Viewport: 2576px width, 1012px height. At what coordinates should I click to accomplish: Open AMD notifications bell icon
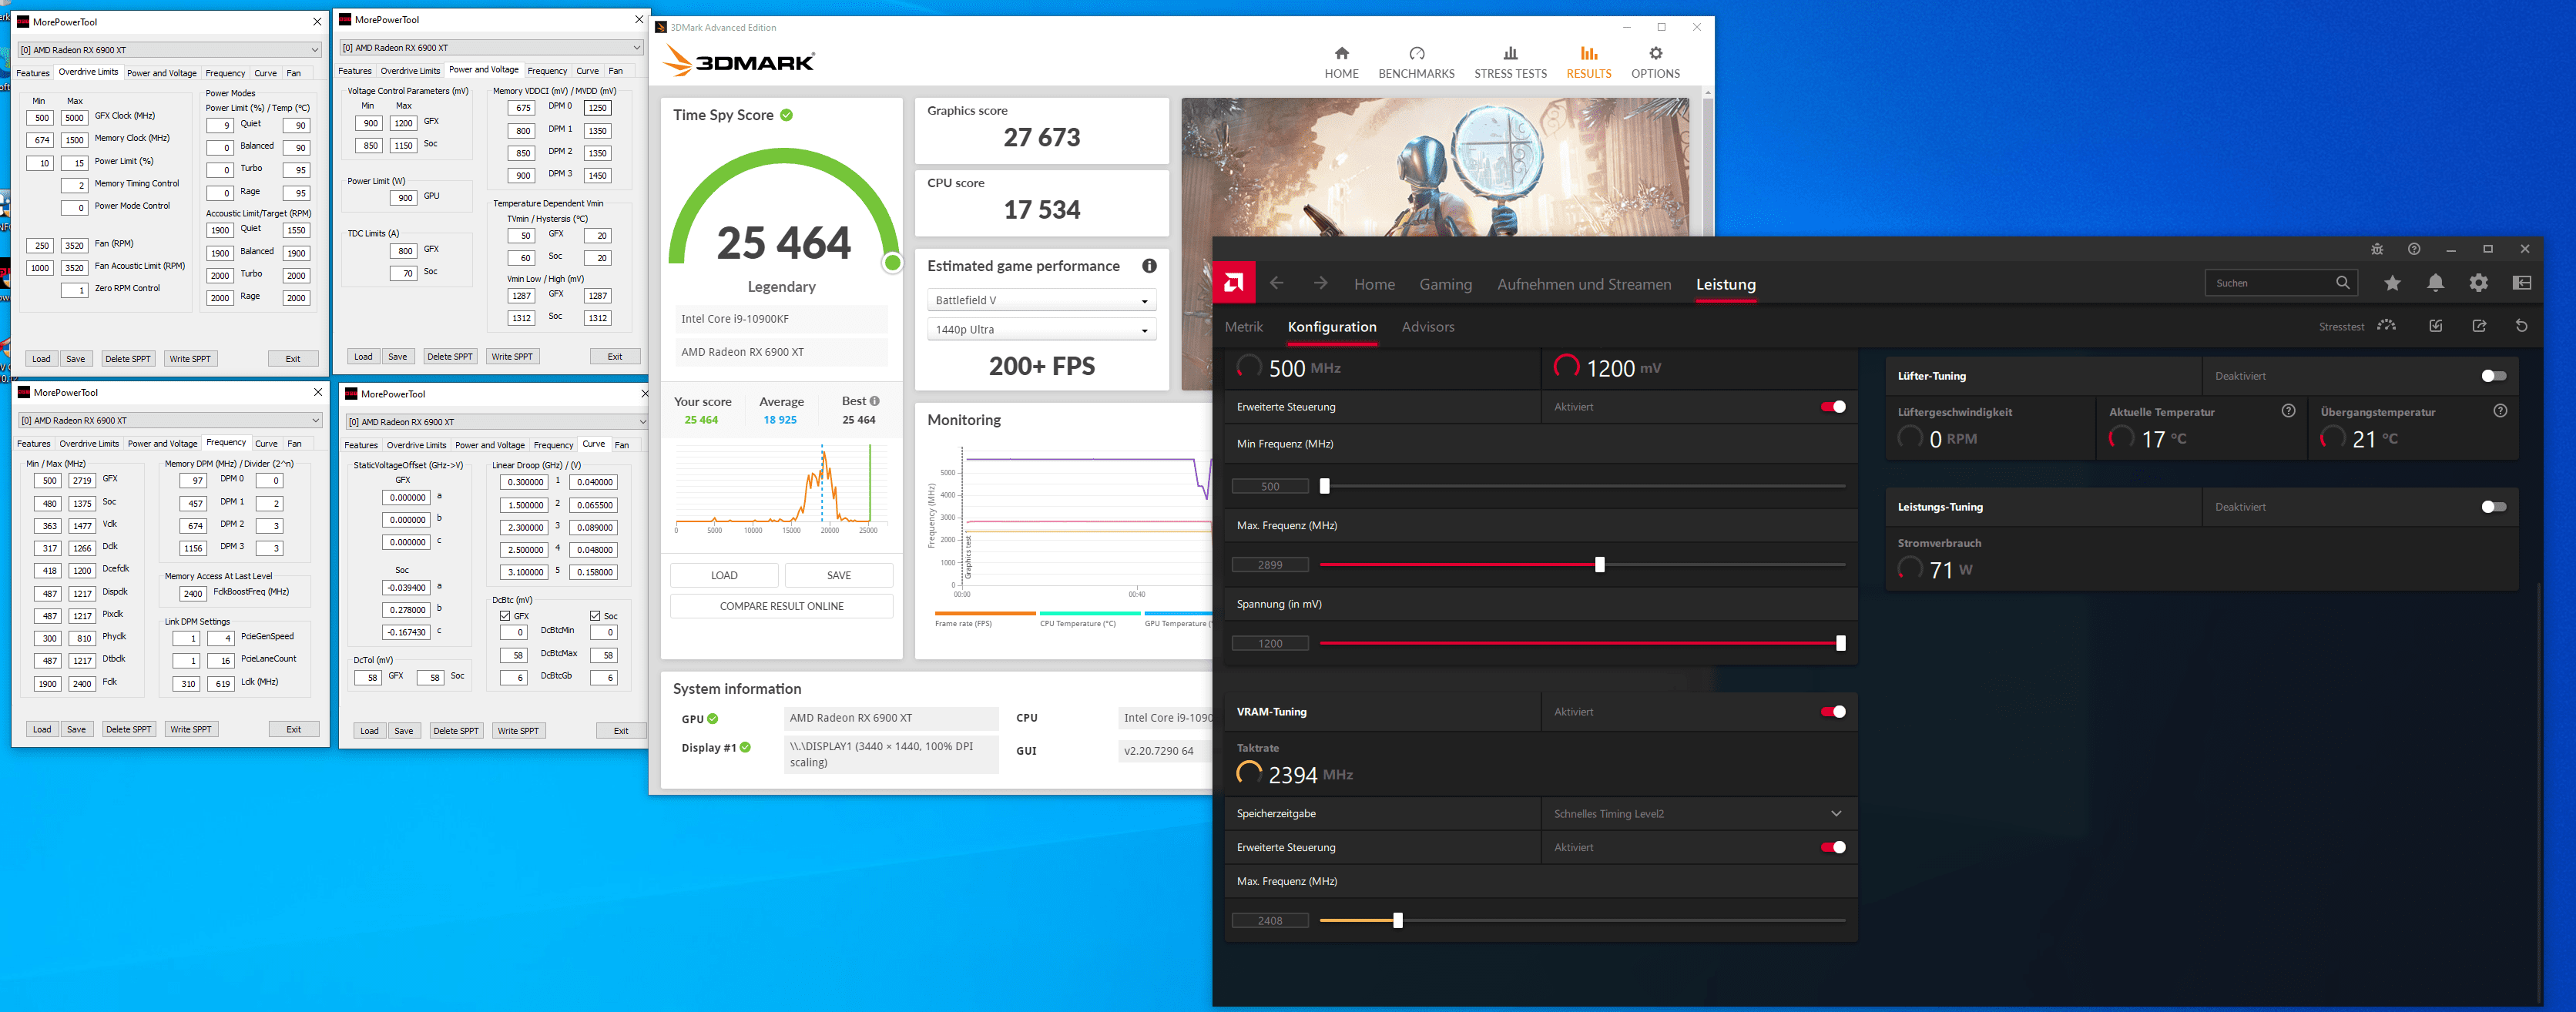pyautogui.click(x=2435, y=283)
